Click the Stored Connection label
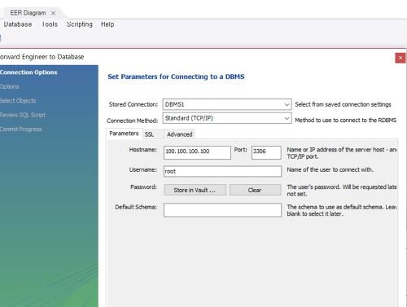This screenshot has height=307, width=407. click(x=133, y=104)
